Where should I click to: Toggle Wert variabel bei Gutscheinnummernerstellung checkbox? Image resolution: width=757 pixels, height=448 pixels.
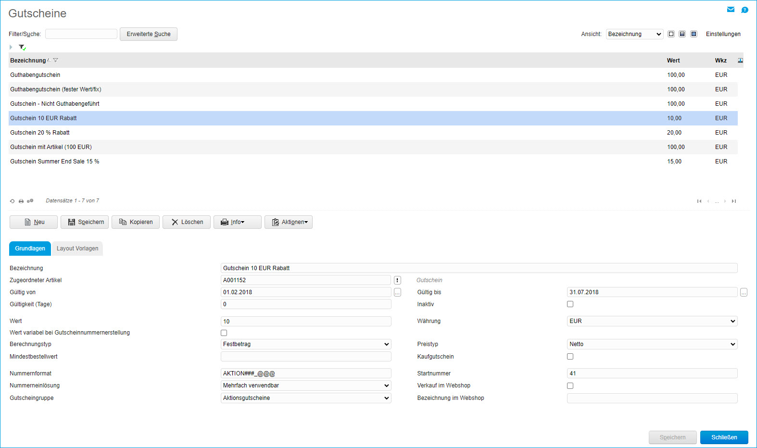[x=224, y=333]
